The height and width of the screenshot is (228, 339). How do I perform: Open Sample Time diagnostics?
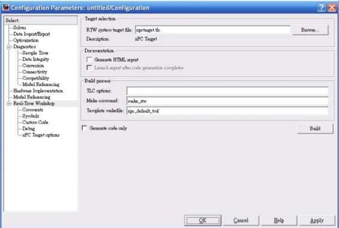coord(35,53)
